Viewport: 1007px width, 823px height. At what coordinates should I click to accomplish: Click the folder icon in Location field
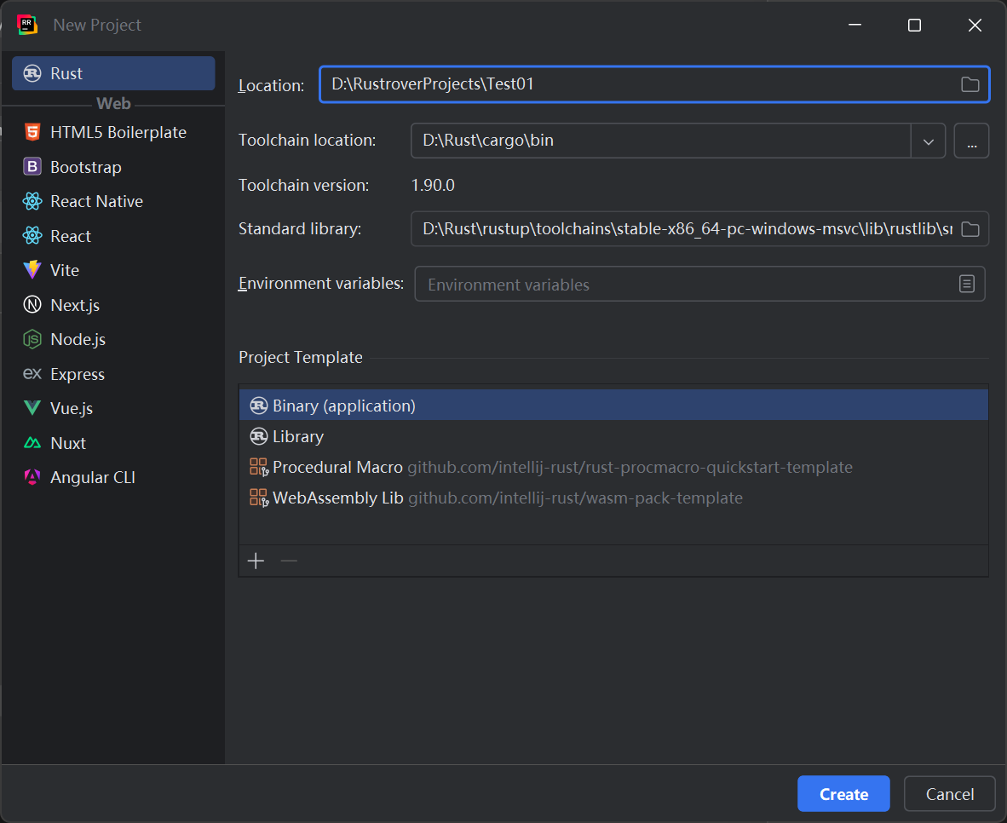tap(970, 84)
